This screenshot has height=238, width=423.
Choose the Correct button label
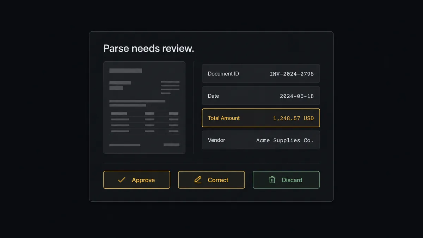point(218,180)
